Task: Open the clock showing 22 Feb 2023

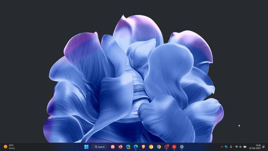Action: 255,147
